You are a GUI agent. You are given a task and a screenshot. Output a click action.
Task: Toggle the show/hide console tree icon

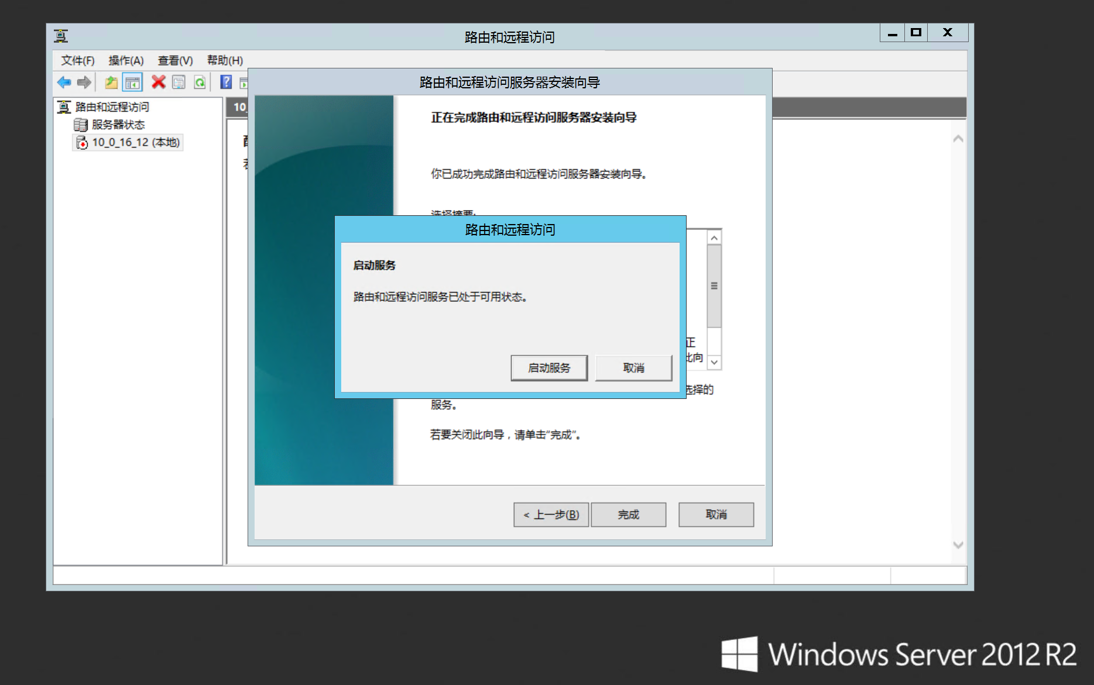point(132,82)
